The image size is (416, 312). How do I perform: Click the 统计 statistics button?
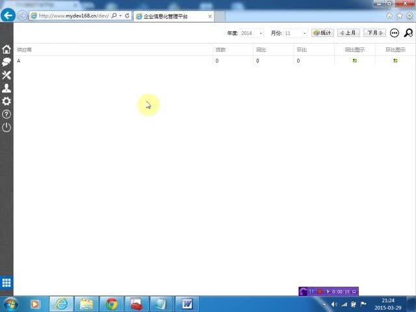coord(322,33)
